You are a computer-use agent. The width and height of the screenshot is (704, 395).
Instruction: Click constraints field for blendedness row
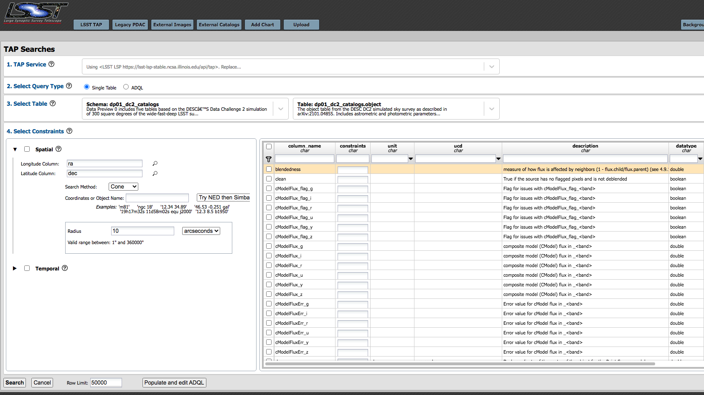coord(353,170)
